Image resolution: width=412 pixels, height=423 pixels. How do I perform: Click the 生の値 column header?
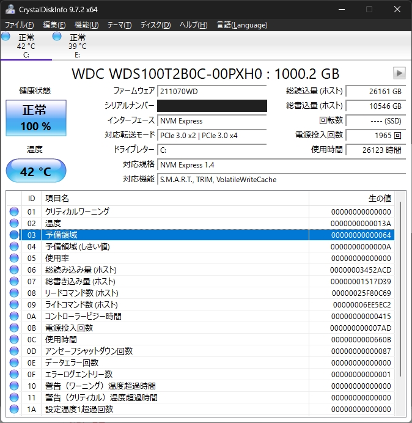point(352,199)
